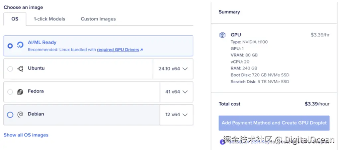Viewport: 340px width, 150px height.
Task: Select the AI/ML Ready radio button
Action: 10,46
